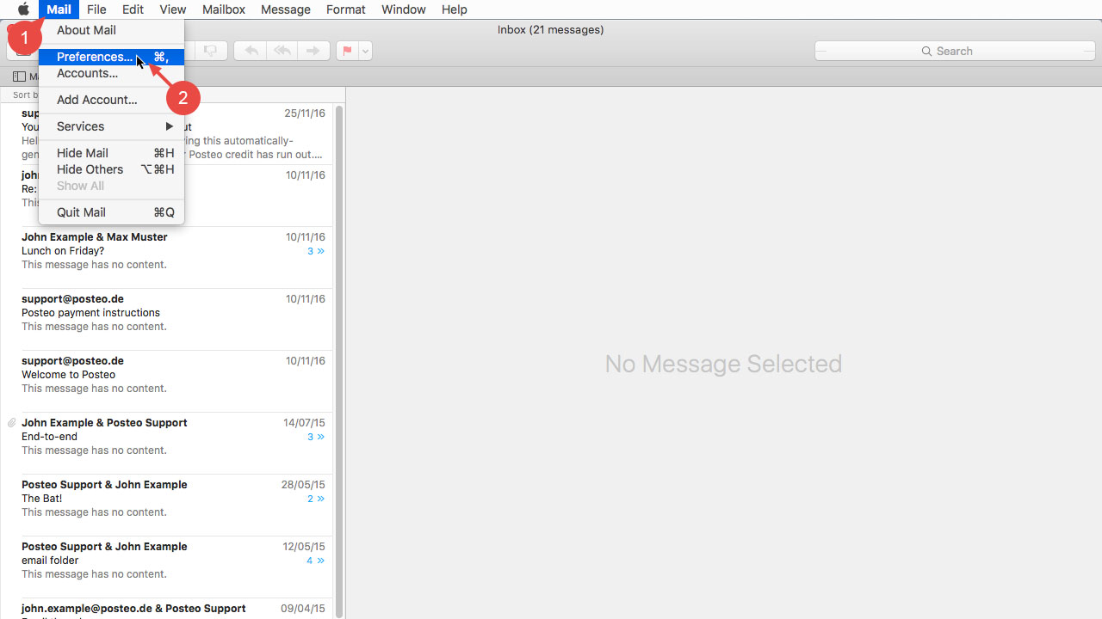Select About Mail
This screenshot has height=619, width=1102.
pyautogui.click(x=86, y=29)
